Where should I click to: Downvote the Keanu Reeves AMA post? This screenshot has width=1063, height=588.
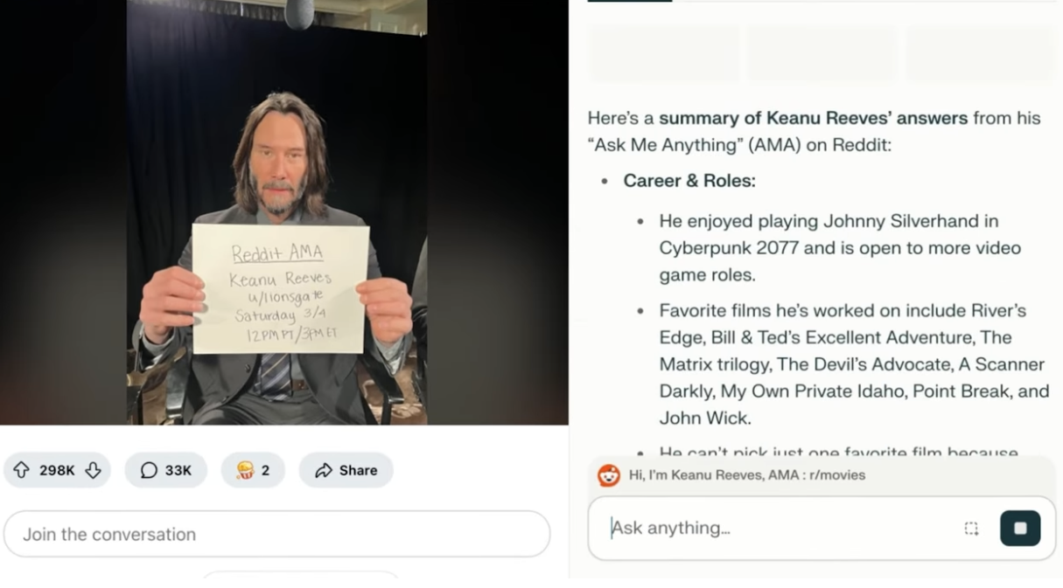coord(94,470)
